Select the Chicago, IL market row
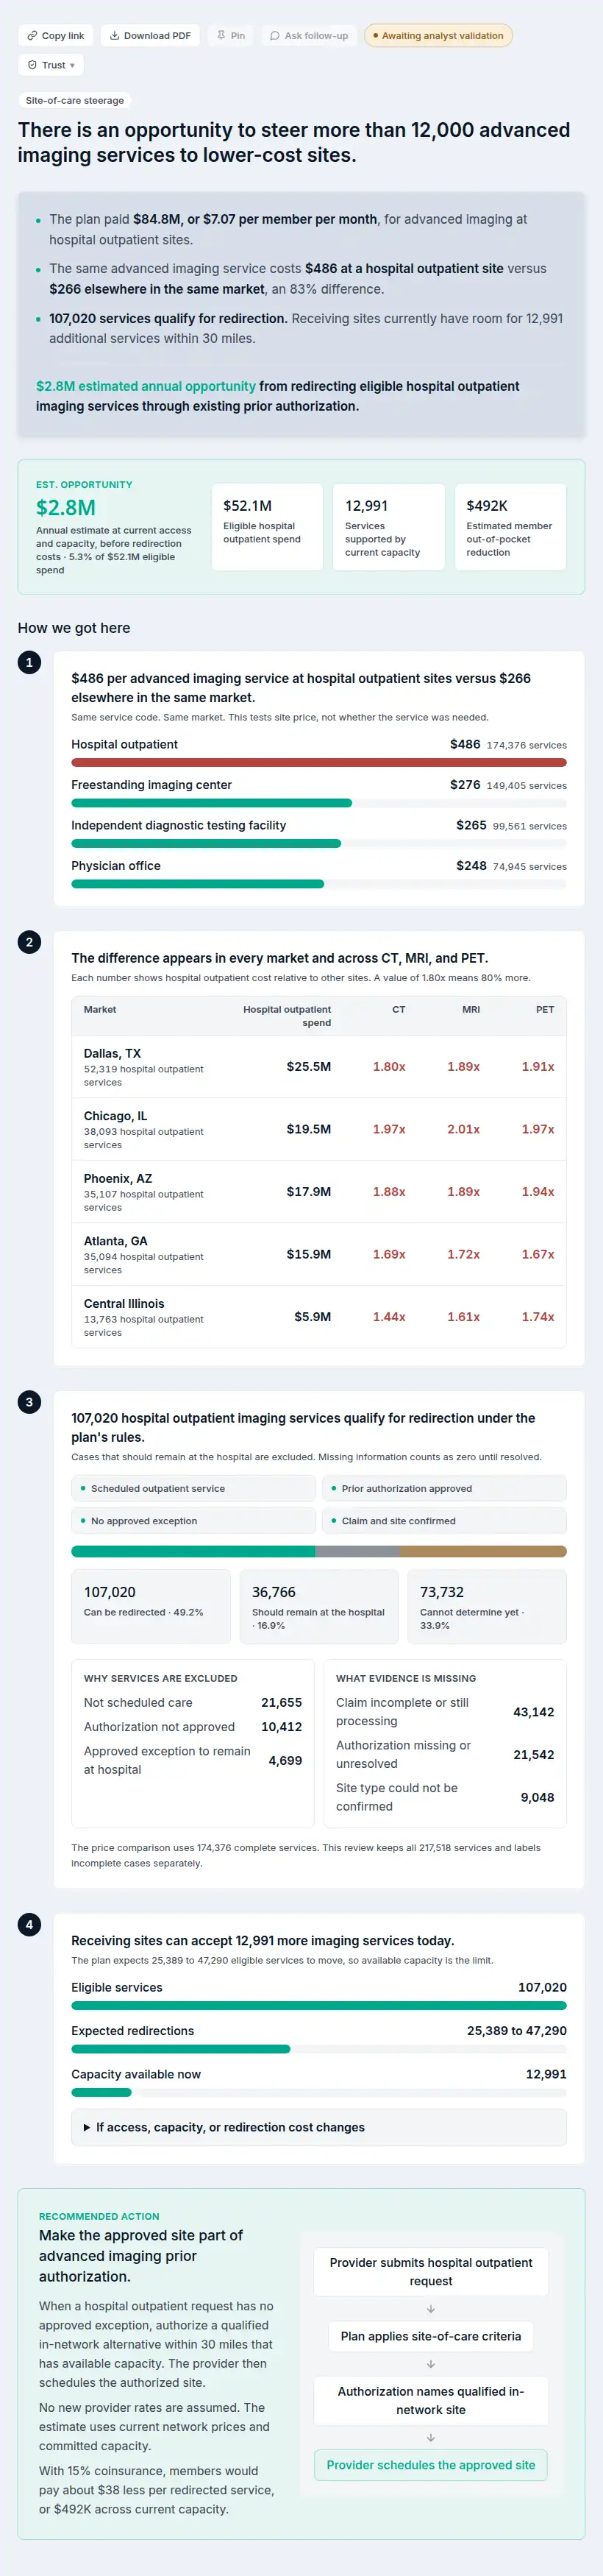This screenshot has height=2576, width=603. [x=318, y=1129]
